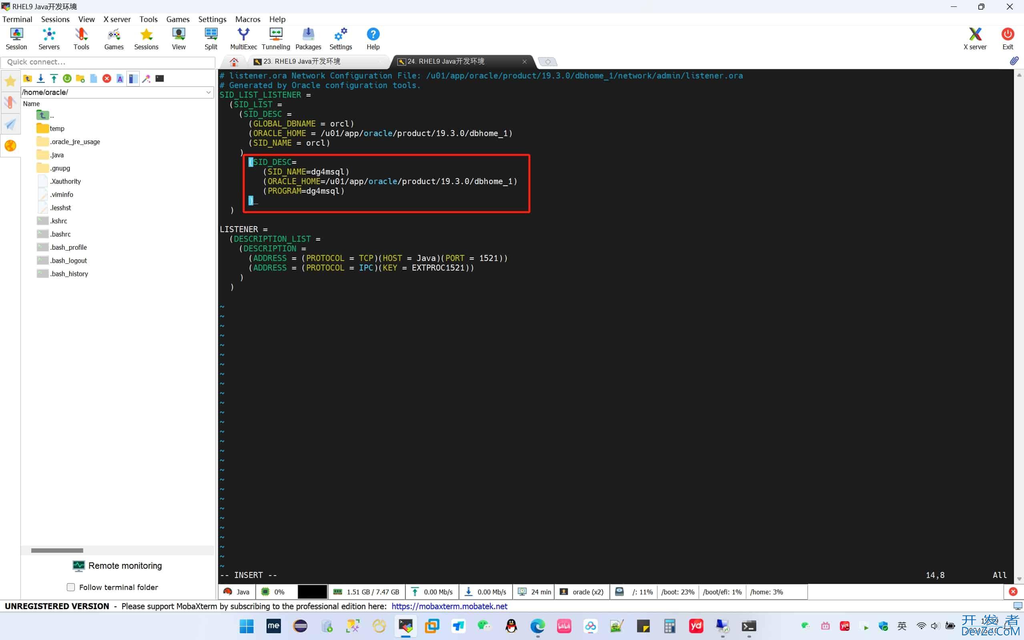Open QQ penguin icon on taskbar
Screen dimensions: 1024x640
click(511, 626)
